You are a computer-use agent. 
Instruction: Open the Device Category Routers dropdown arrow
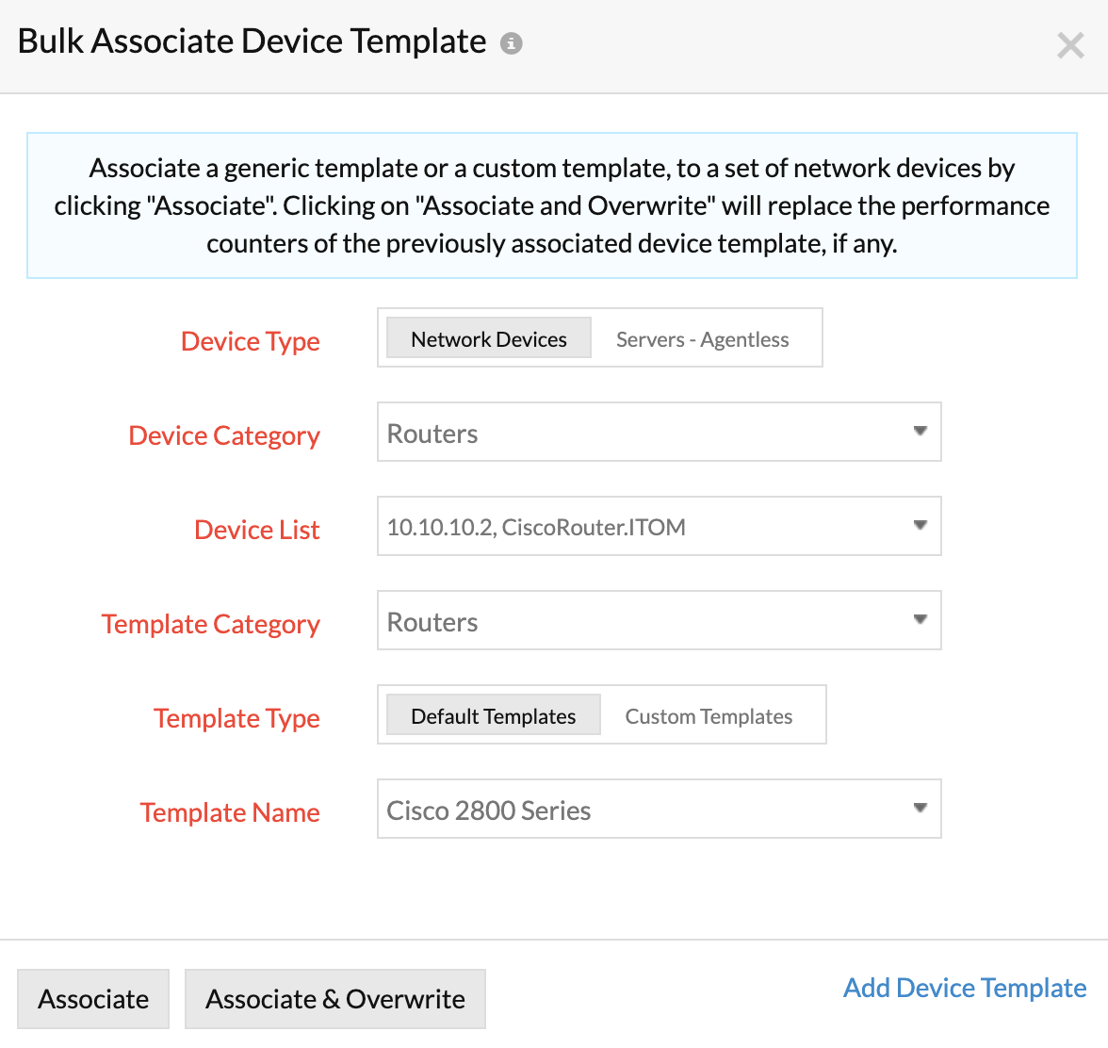click(x=921, y=432)
